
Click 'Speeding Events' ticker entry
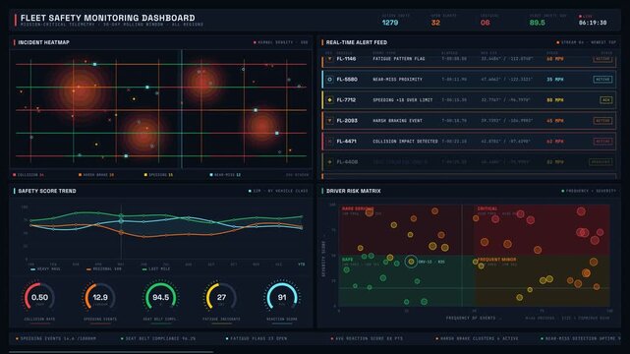click(56, 338)
